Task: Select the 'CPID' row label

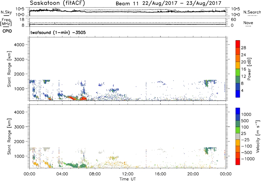Action: pos(7,31)
